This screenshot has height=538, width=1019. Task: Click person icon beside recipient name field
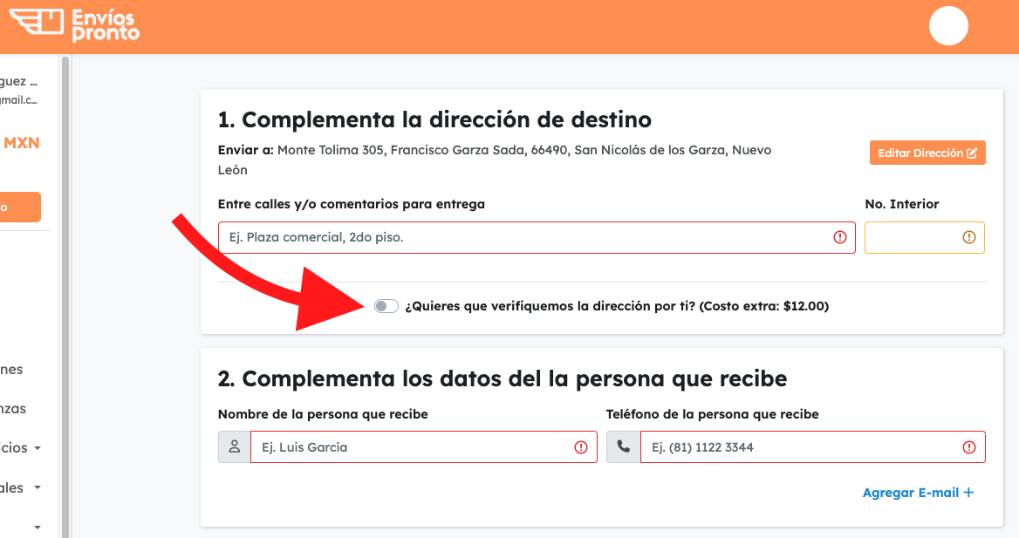tap(234, 446)
